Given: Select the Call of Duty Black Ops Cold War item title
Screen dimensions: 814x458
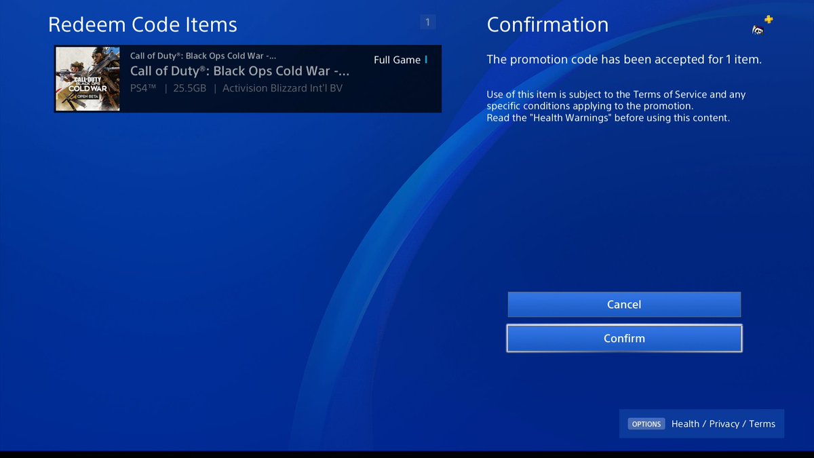Looking at the screenshot, I should click(239, 71).
